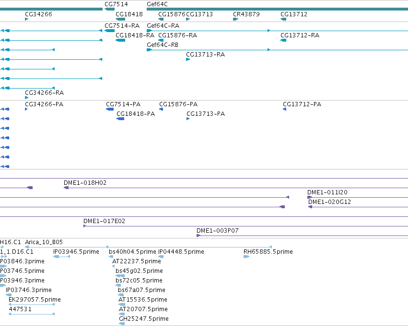The width and height of the screenshot is (408, 326).
Task: Click the DME1-017E02 BAC label
Action: pyautogui.click(x=104, y=221)
